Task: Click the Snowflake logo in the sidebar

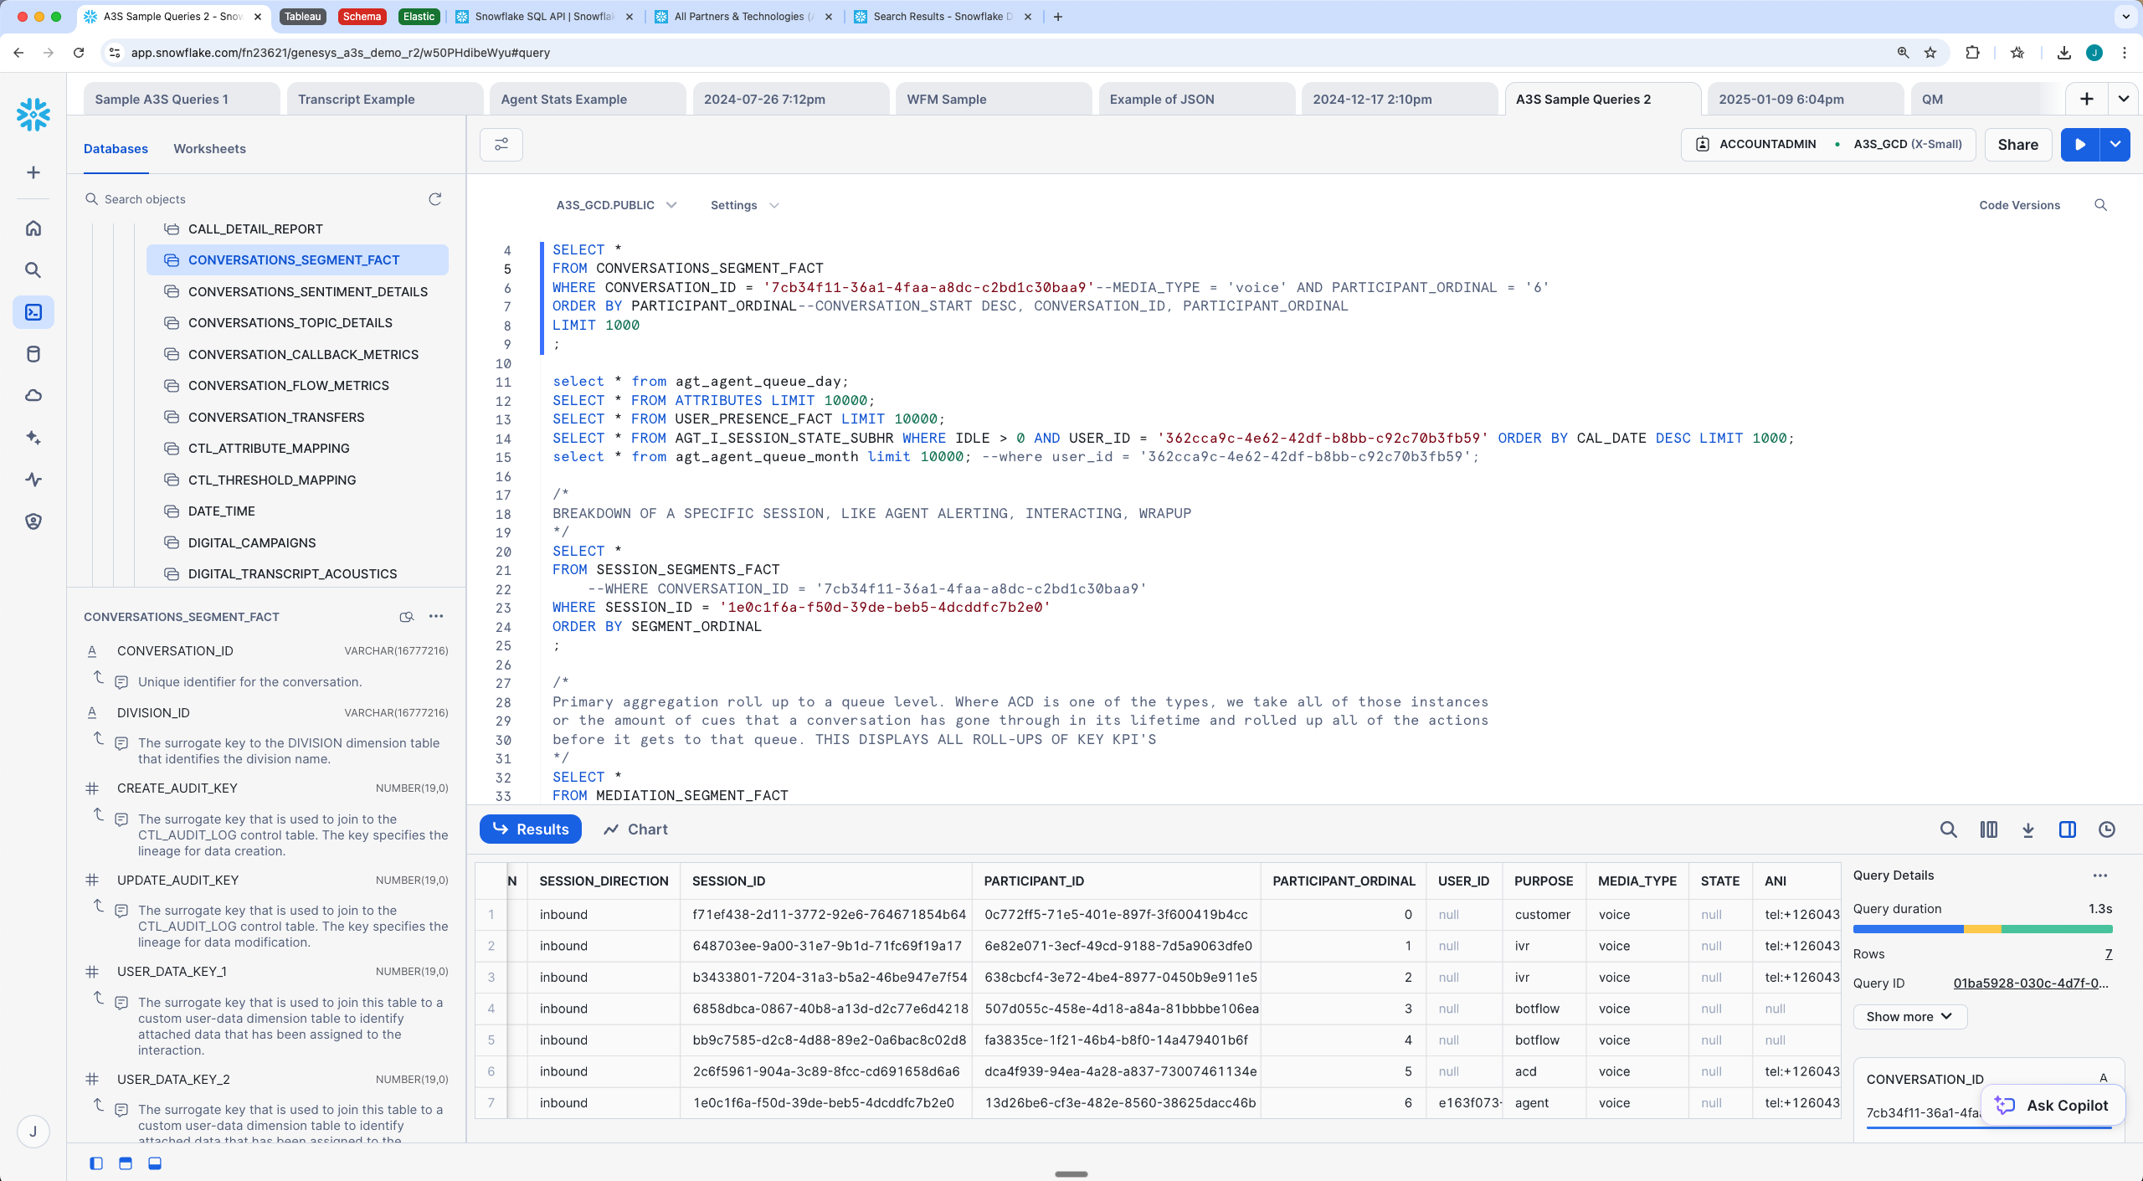Action: click(x=33, y=114)
